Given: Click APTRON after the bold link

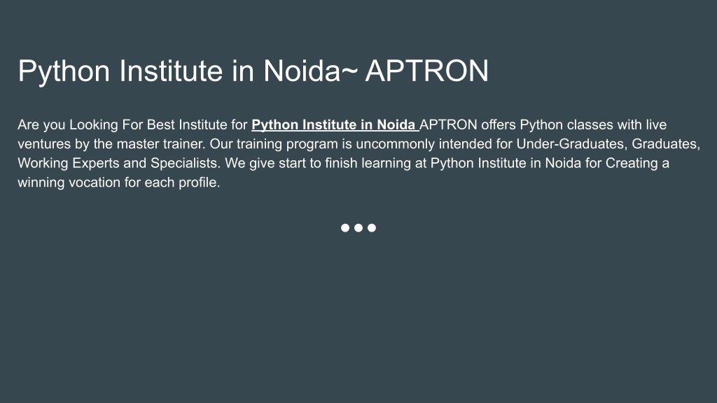Looking at the screenshot, I should pos(448,125).
